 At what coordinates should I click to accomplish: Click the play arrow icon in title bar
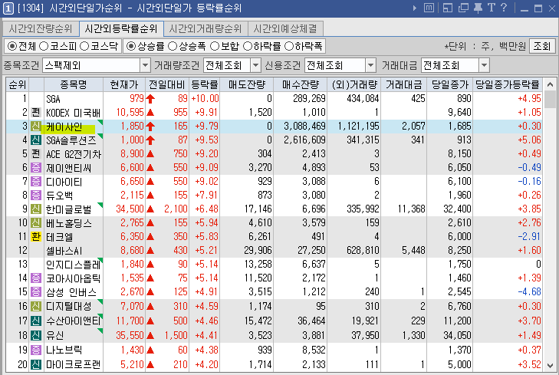coord(414,8)
